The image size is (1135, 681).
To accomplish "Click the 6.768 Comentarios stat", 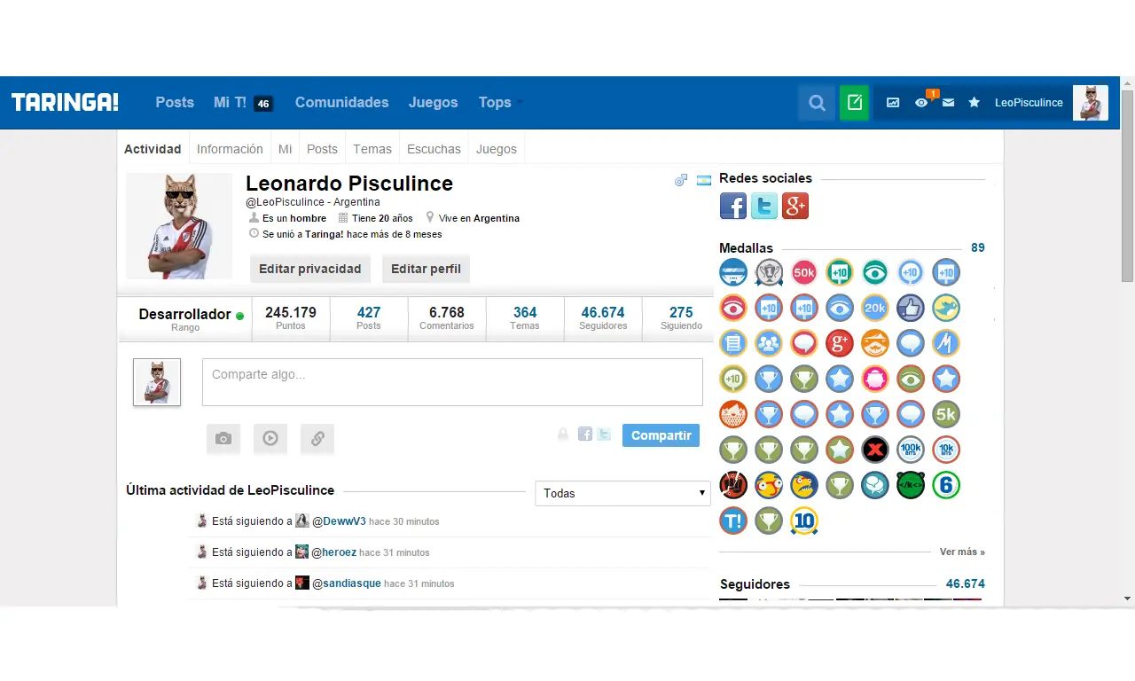I will point(447,319).
